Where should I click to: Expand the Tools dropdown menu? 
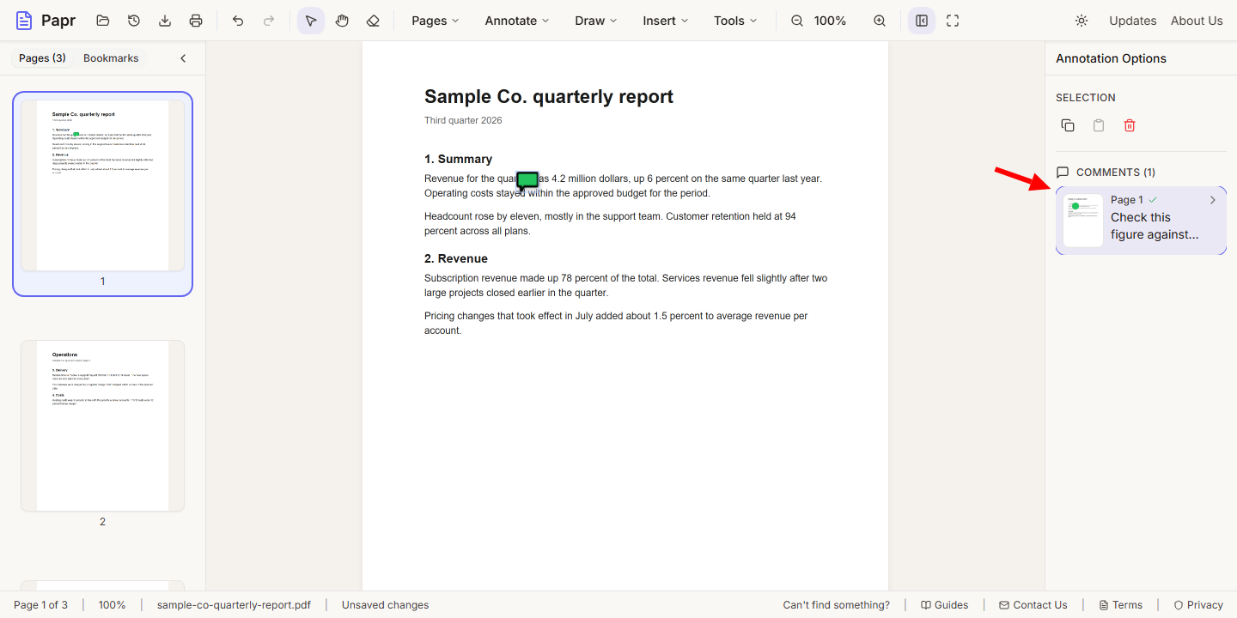coord(736,21)
